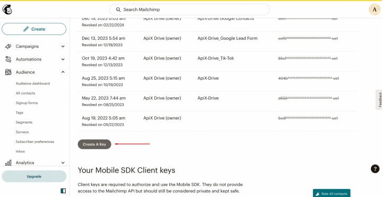Collapse the sidebar panel icon
Image resolution: width=382 pixels, height=197 pixels.
pos(63,191)
